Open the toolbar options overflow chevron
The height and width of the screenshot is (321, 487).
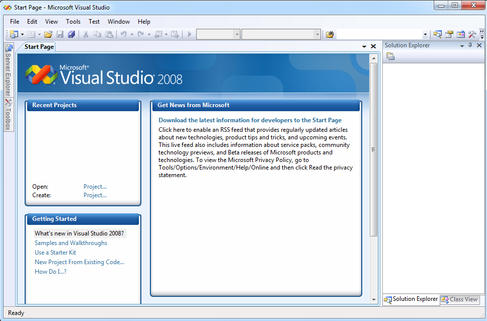click(x=482, y=35)
